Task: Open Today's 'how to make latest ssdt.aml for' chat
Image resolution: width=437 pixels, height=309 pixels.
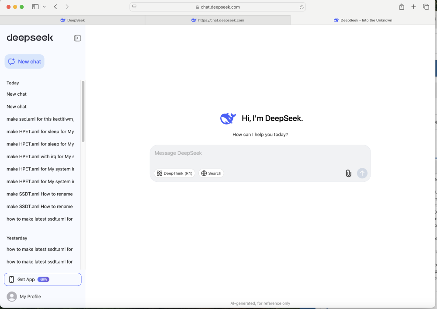Action: click(x=40, y=219)
